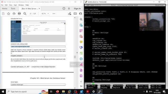The height and width of the screenshot is (94, 168).
Task: Open the clock and date flyout
Action: pyautogui.click(x=157, y=92)
